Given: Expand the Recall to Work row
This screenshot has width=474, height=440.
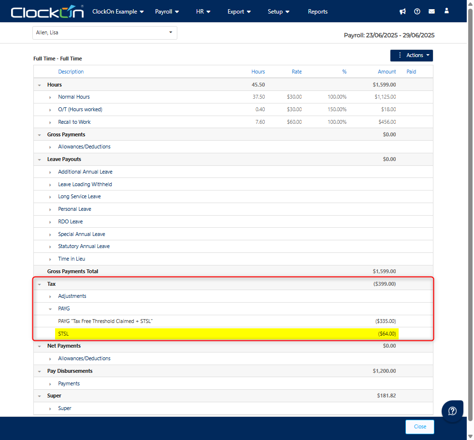Looking at the screenshot, I should click(50, 122).
